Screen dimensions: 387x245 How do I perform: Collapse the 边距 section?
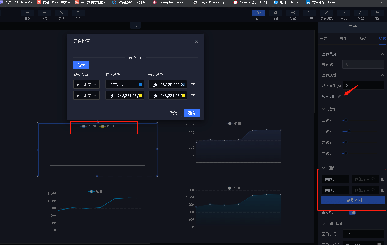pyautogui.click(x=324, y=109)
